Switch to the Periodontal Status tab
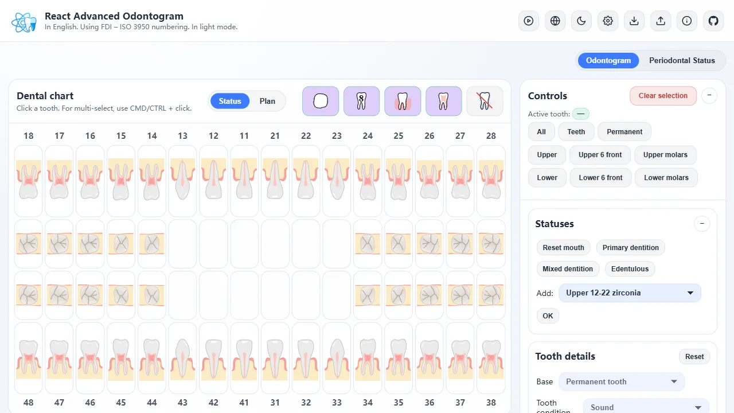734x413 pixels. click(682, 60)
